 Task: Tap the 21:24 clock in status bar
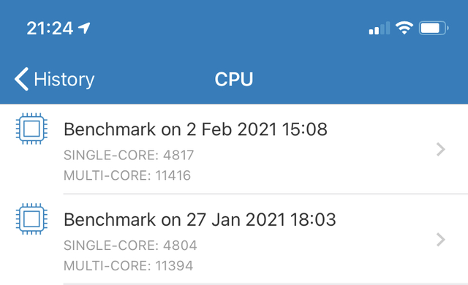pos(50,28)
